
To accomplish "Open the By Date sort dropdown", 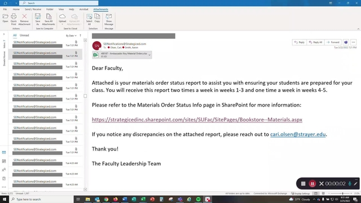I will [71, 36].
